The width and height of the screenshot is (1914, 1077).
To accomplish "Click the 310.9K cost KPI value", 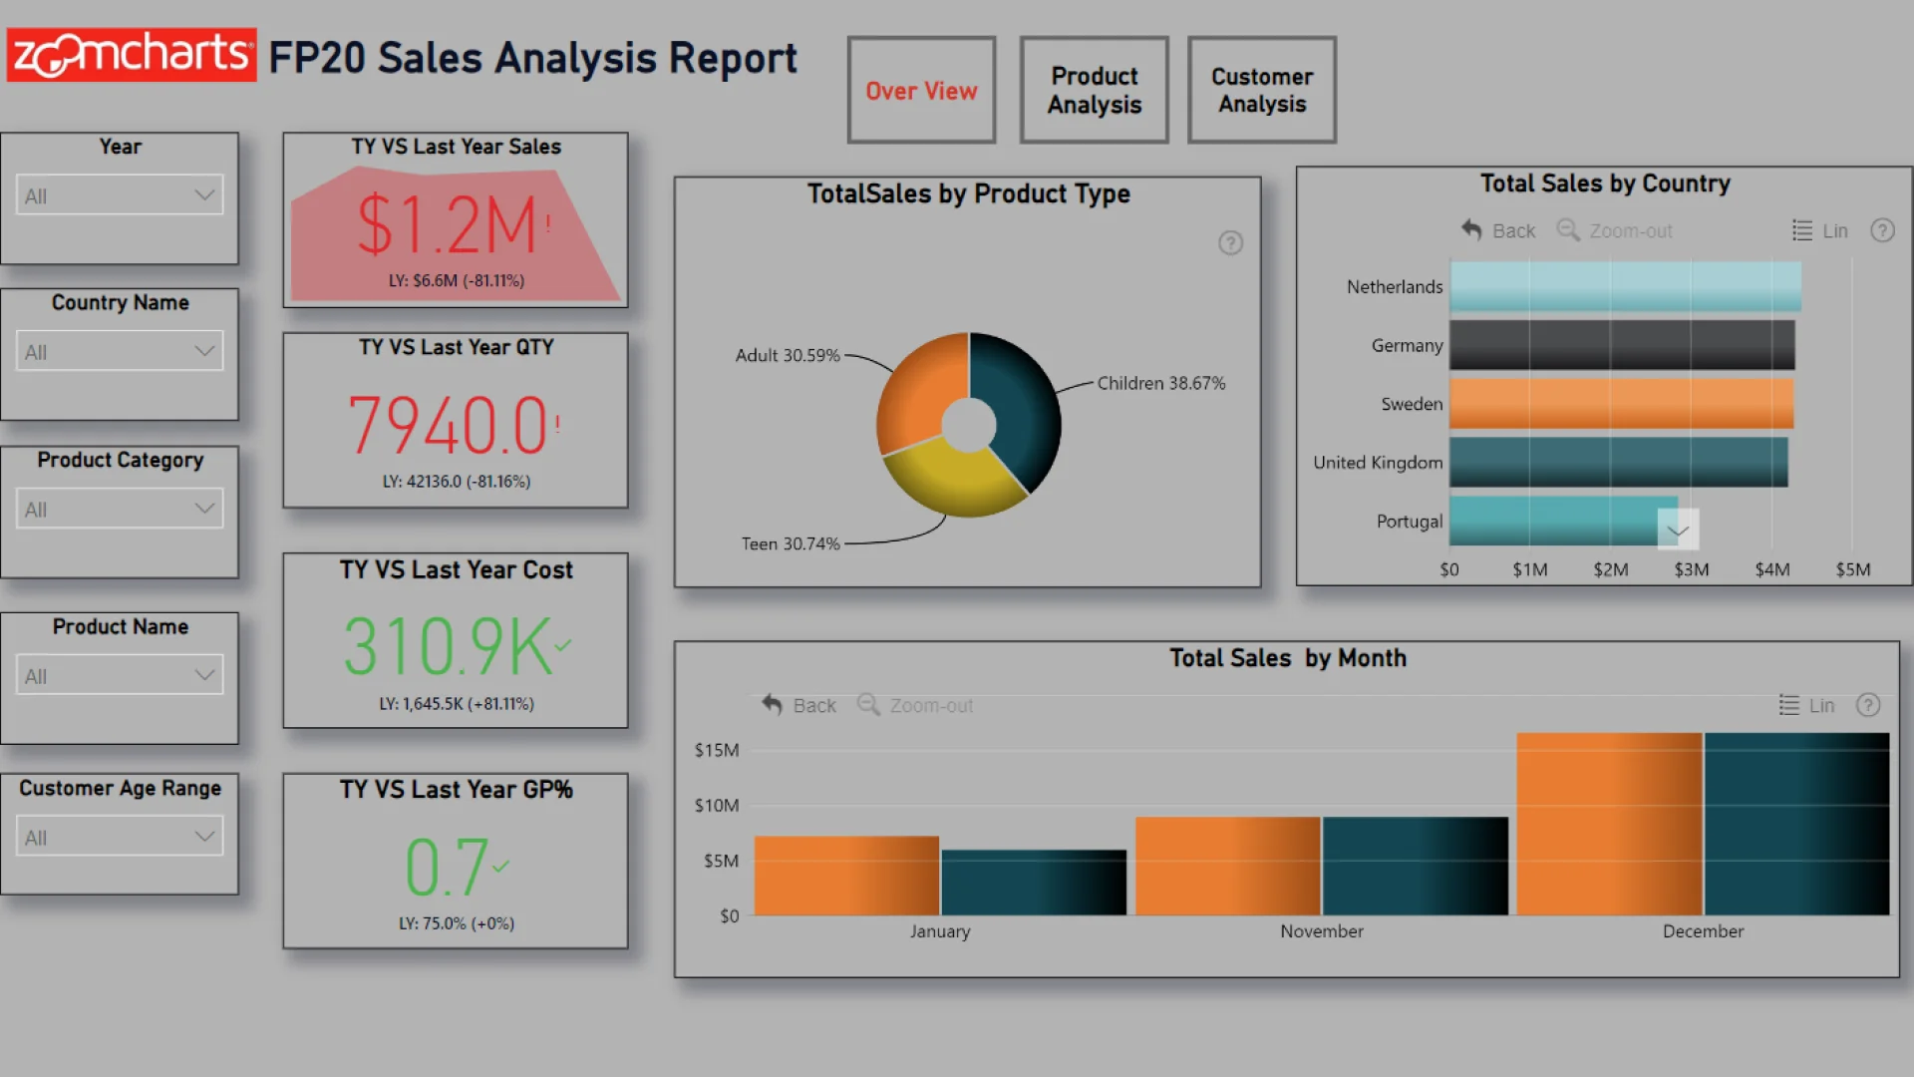I will tap(448, 647).
